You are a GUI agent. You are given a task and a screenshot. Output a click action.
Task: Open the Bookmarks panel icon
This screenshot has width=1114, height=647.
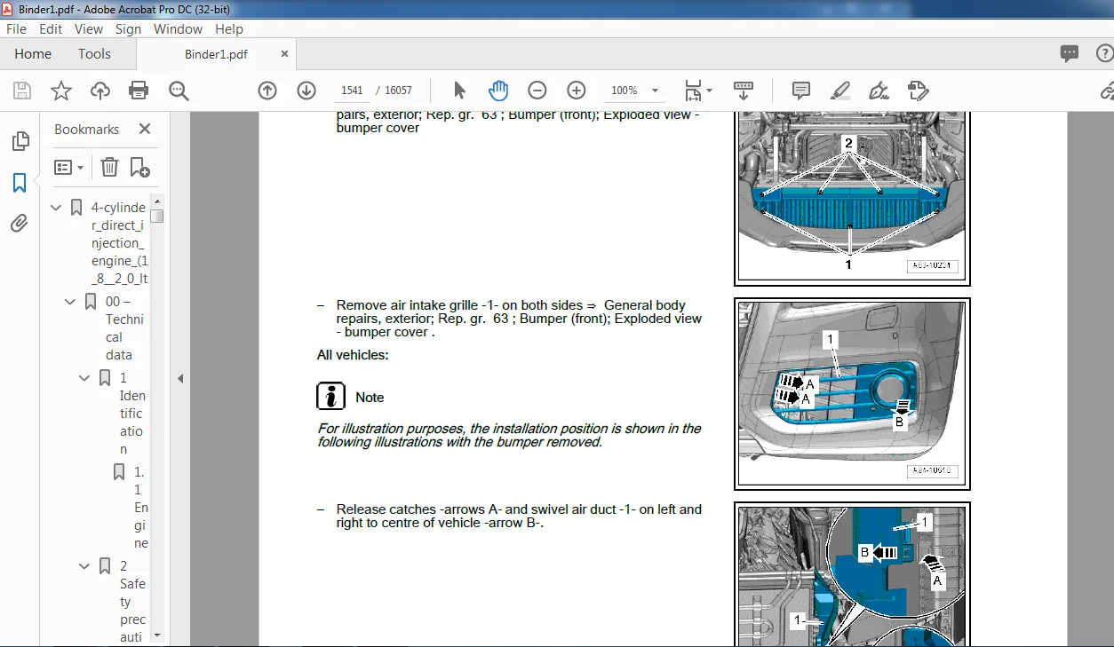click(20, 183)
